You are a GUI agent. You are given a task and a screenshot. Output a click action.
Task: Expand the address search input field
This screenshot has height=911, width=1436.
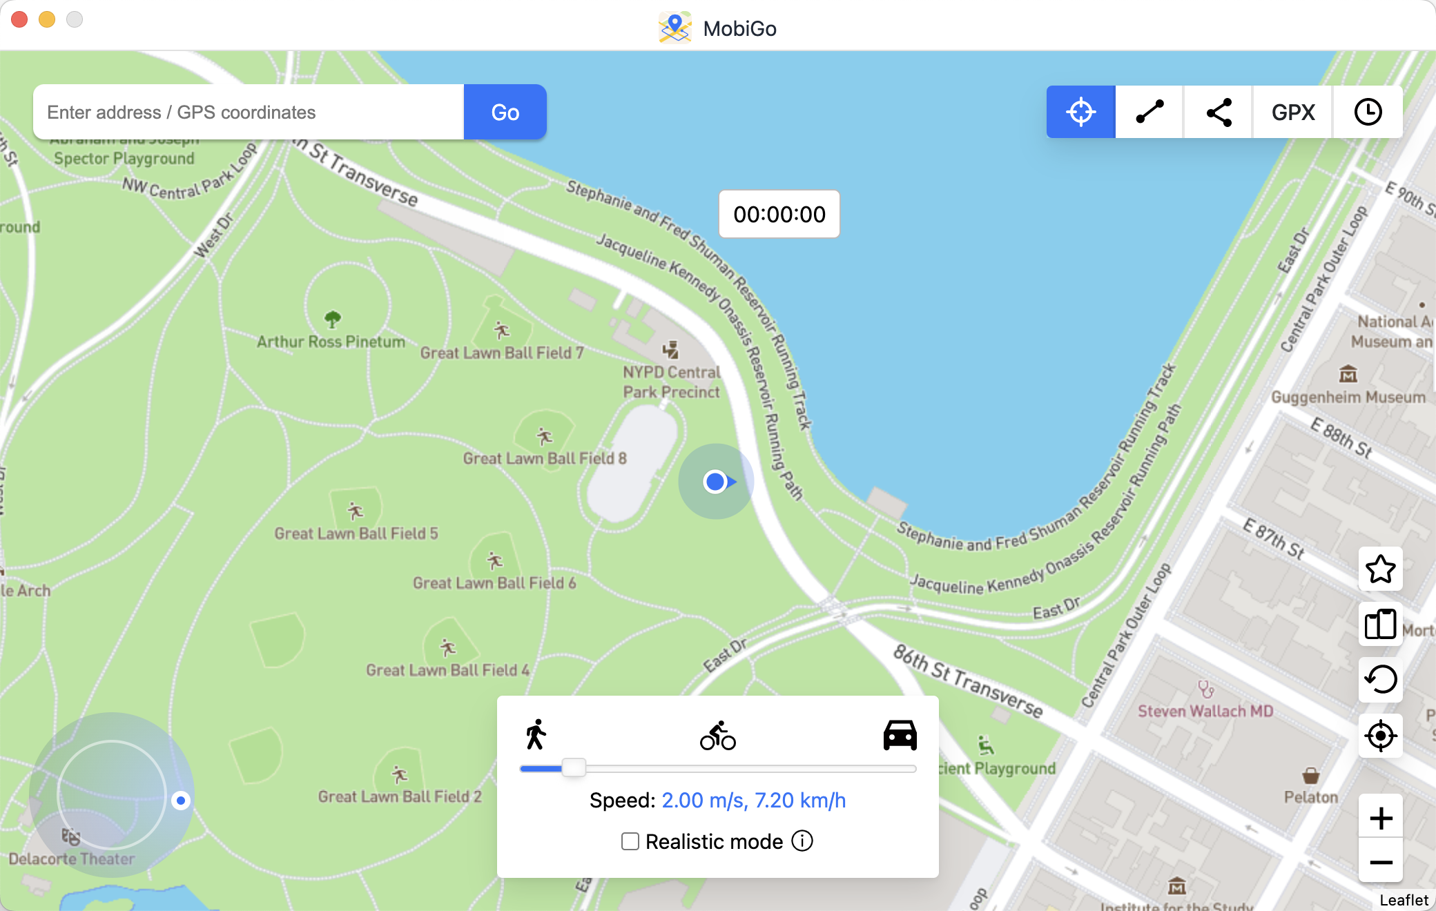[x=249, y=112]
